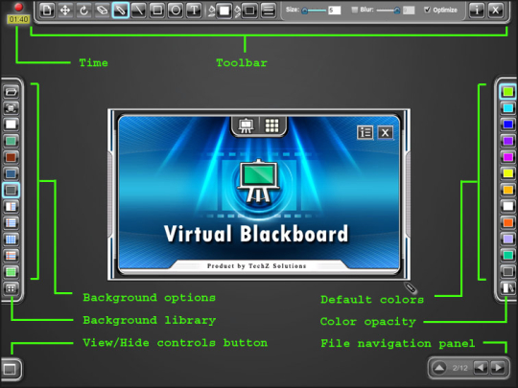The height and width of the screenshot is (388, 518).
Task: Open the color opacity button
Action: coord(507,288)
